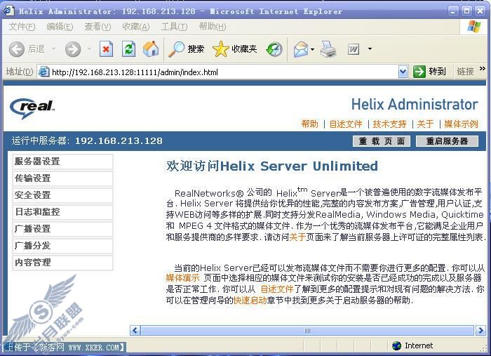Open the 工具(T) menu
The height and width of the screenshot is (356, 491).
click(x=174, y=27)
